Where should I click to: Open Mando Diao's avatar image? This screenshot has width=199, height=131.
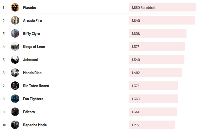[x=15, y=73]
